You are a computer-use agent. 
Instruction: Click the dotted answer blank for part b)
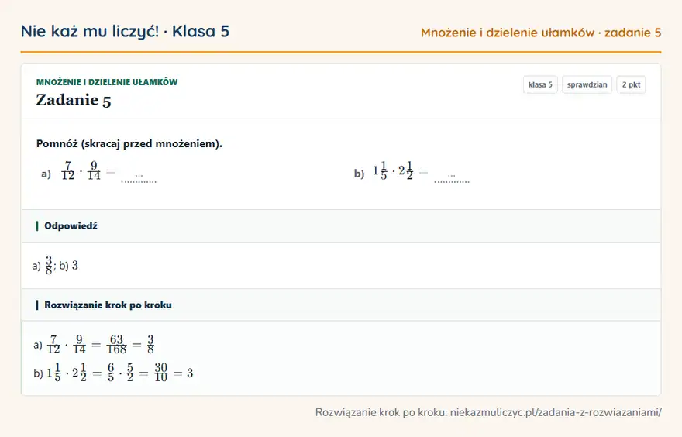click(452, 178)
